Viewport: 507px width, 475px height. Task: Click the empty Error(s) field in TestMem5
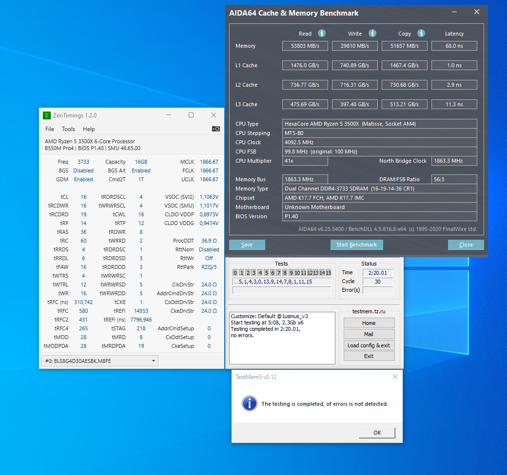[378, 290]
